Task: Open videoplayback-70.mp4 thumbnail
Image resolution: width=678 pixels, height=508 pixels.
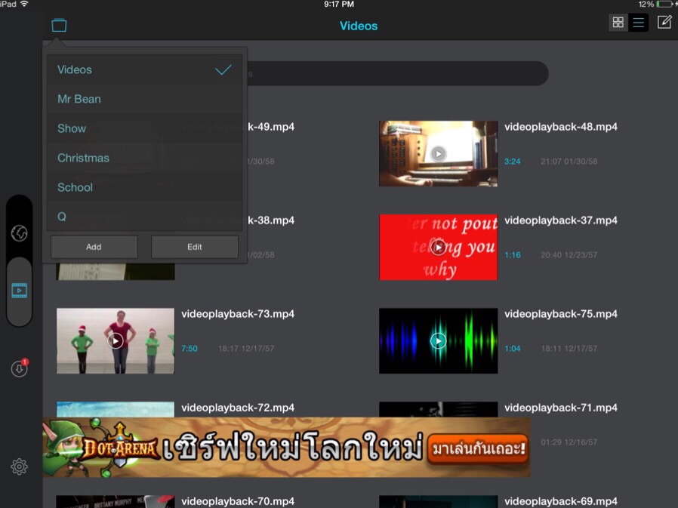Action: tap(116, 501)
